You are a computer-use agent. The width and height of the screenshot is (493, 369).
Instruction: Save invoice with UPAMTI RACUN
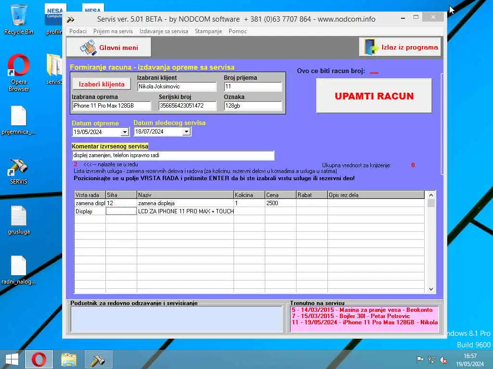(x=374, y=96)
